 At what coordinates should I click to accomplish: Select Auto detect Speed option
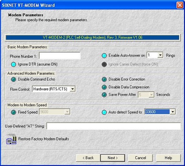tap(104, 112)
